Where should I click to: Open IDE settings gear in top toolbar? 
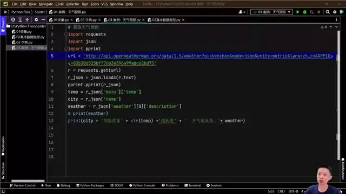coord(335,12)
